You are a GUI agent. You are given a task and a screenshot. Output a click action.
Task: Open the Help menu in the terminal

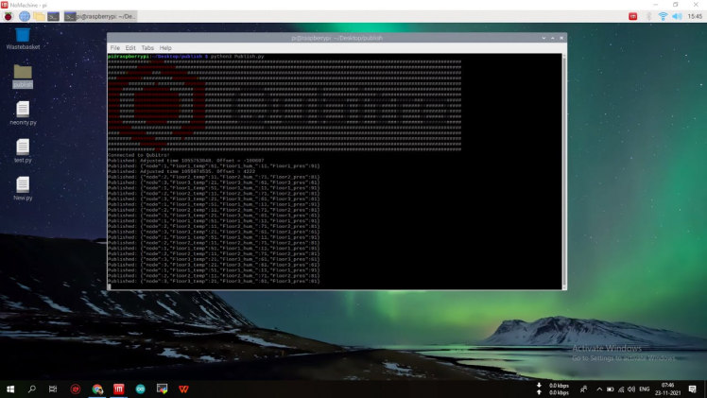click(165, 48)
